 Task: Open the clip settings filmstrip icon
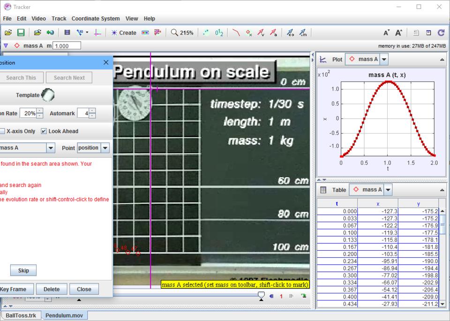tap(67, 33)
